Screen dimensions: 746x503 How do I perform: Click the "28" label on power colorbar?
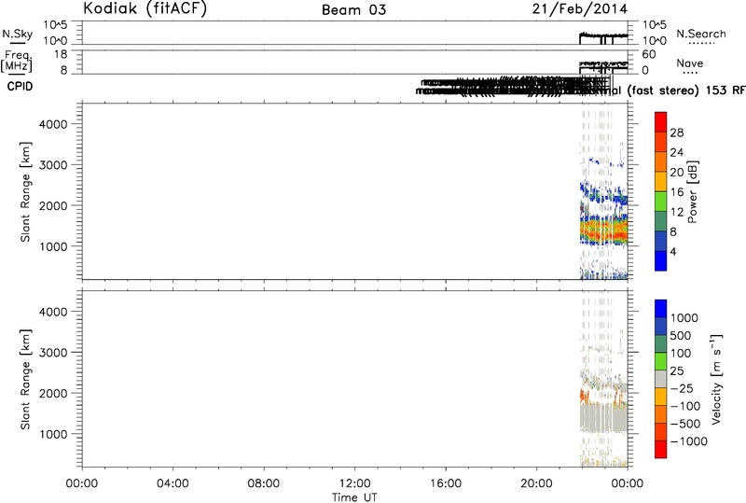(x=677, y=133)
